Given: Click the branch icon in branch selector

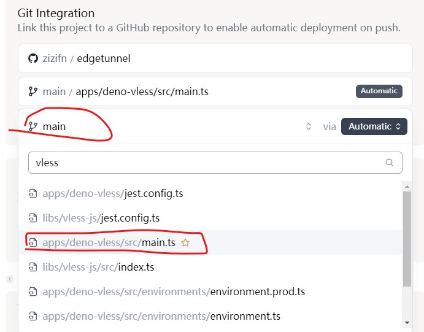Looking at the screenshot, I should coord(33,126).
